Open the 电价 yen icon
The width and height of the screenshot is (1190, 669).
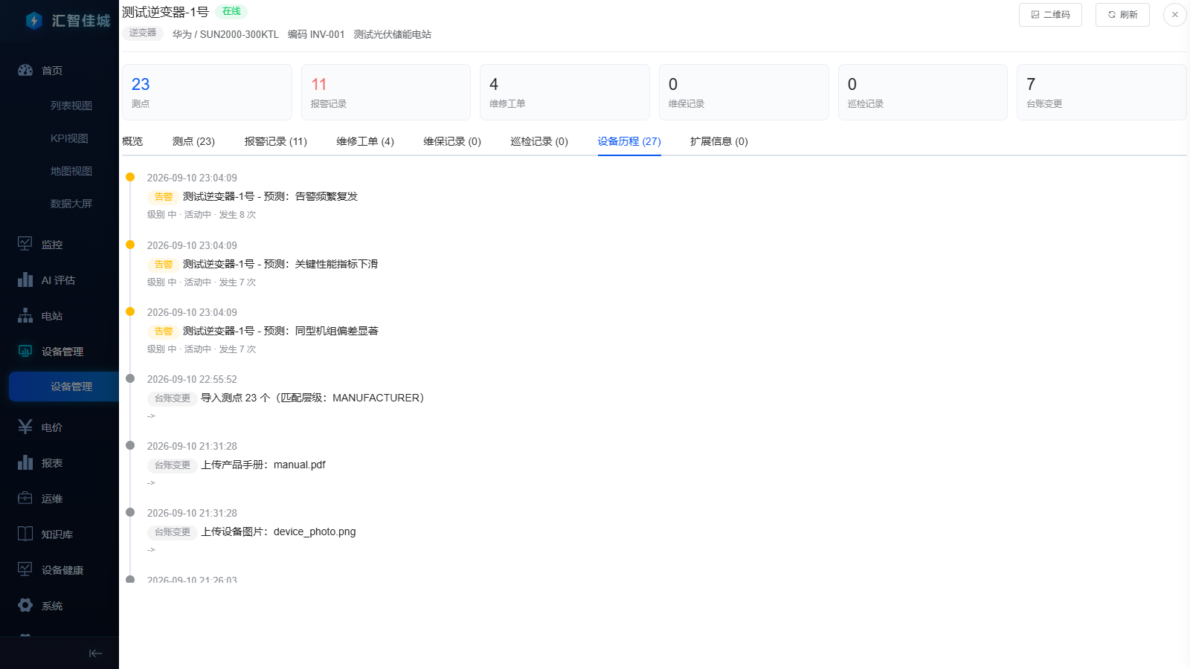coord(25,427)
